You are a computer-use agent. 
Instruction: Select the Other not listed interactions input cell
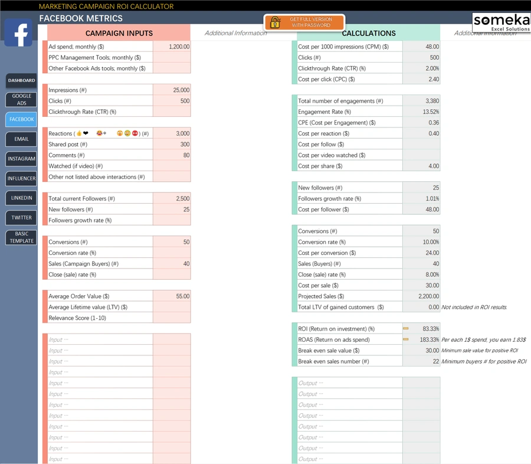pyautogui.click(x=172, y=177)
